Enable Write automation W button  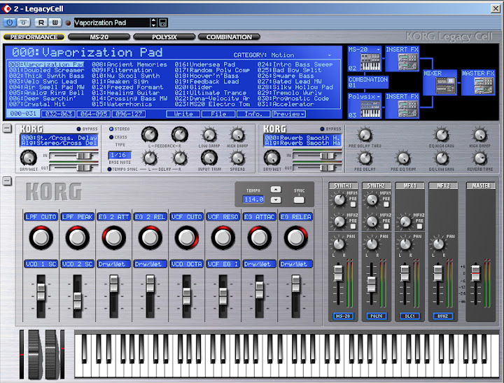coord(55,22)
